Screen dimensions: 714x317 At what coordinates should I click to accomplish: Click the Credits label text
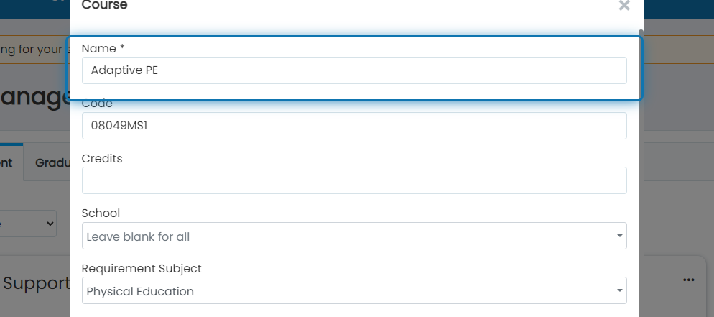coord(102,158)
